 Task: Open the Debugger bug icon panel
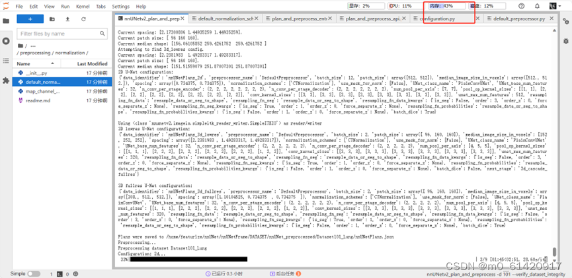point(565,41)
